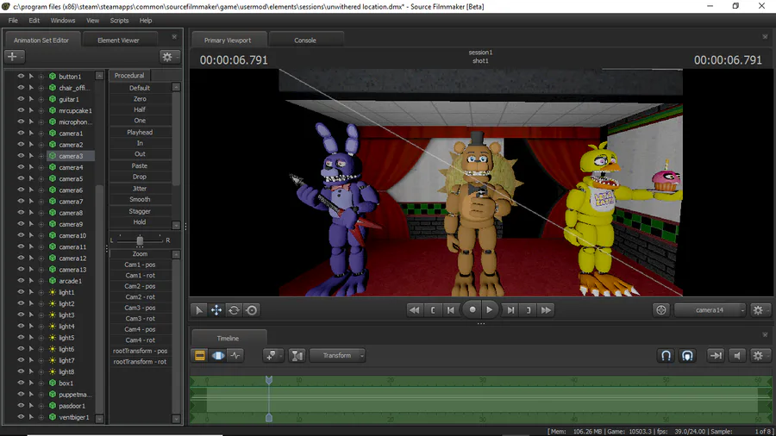This screenshot has width=776, height=436.
Task: Click the left-right balance slider handle
Action: point(140,240)
